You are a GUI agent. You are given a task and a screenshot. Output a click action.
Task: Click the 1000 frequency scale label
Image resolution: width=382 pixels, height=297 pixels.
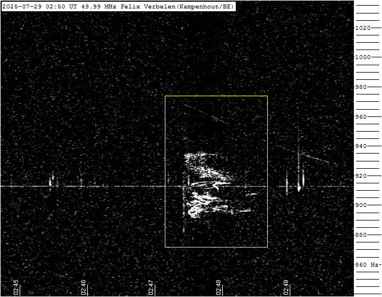[363, 57]
